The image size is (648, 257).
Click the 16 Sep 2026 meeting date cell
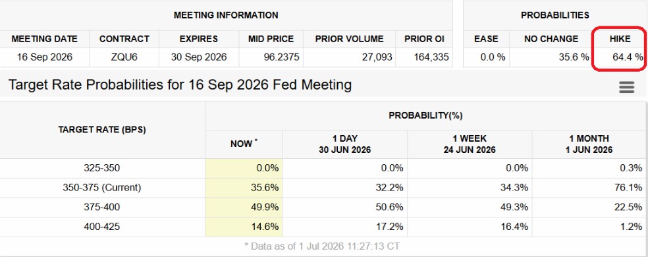[x=45, y=57]
